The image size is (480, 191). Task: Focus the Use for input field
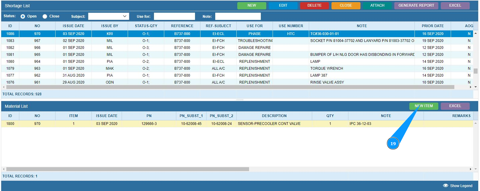174,16
